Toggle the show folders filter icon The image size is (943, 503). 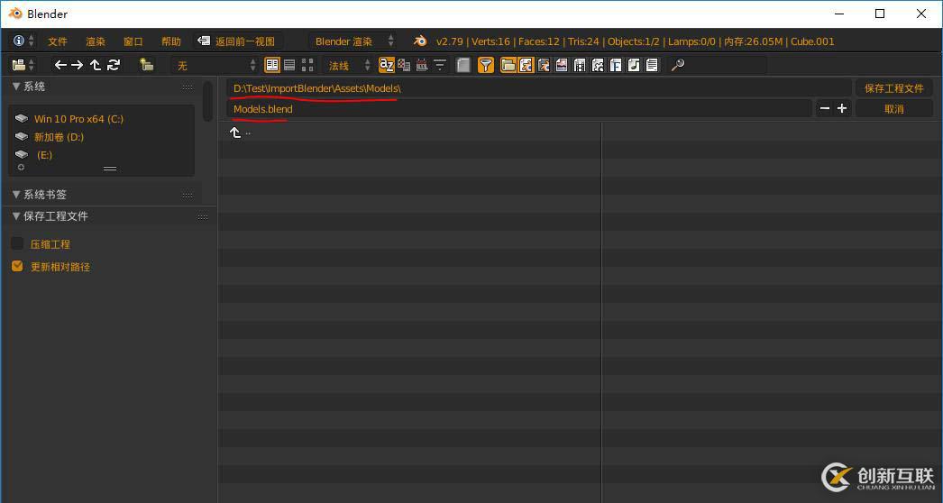point(508,65)
